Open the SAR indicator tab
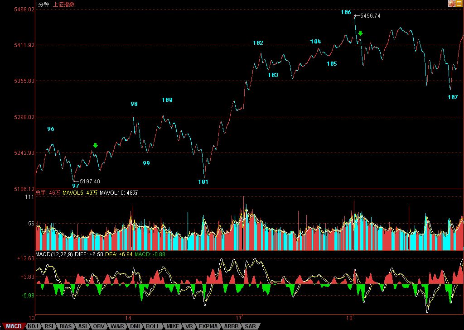The image size is (464, 330). click(250, 326)
